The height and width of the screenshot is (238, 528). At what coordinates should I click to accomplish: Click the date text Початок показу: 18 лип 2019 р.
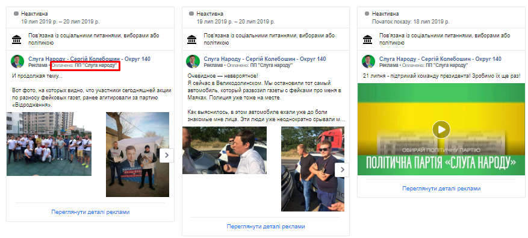(411, 22)
